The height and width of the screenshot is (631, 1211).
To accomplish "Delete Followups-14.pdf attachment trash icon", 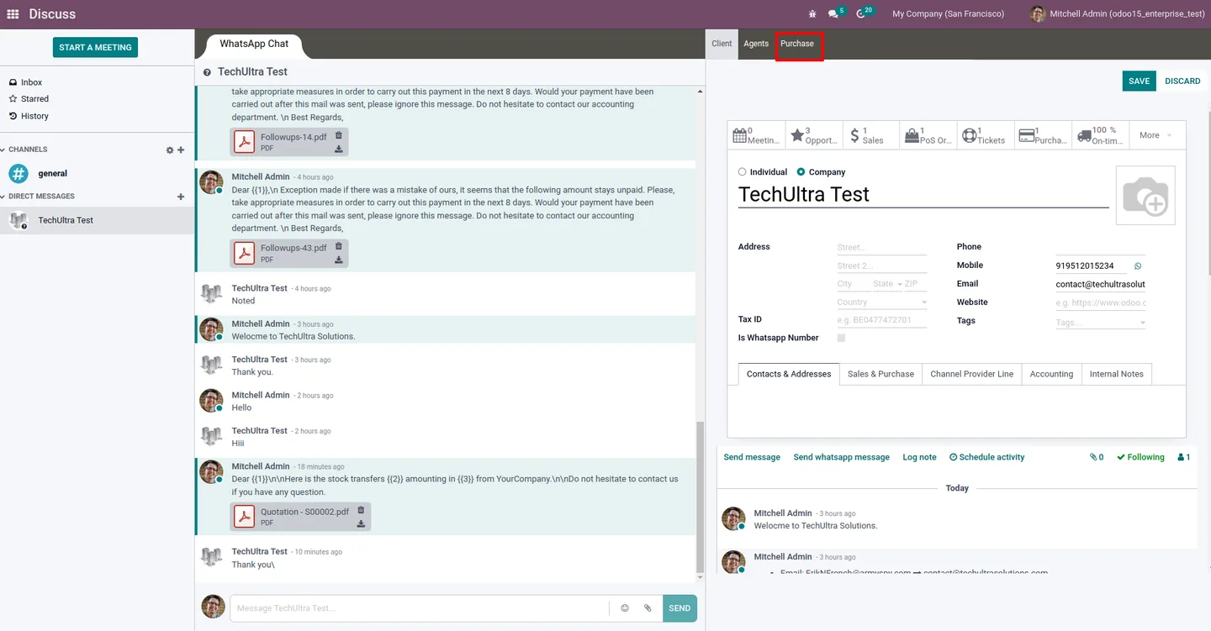I will (x=339, y=135).
